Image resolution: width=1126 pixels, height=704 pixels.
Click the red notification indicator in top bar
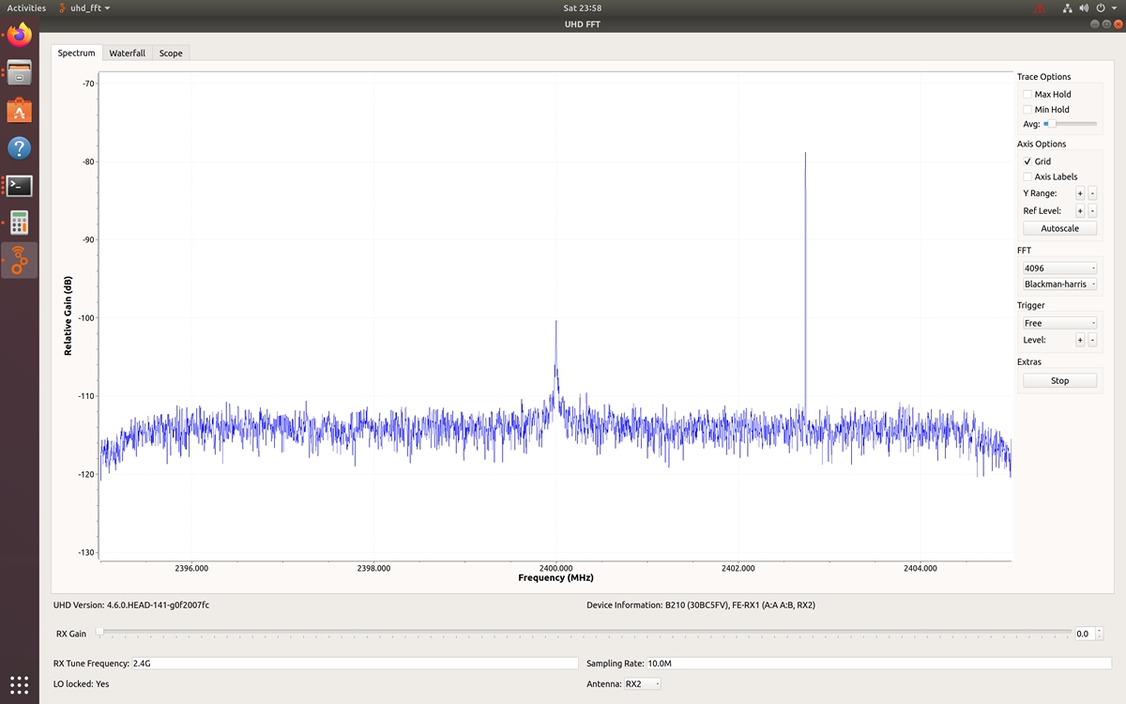tap(1040, 8)
